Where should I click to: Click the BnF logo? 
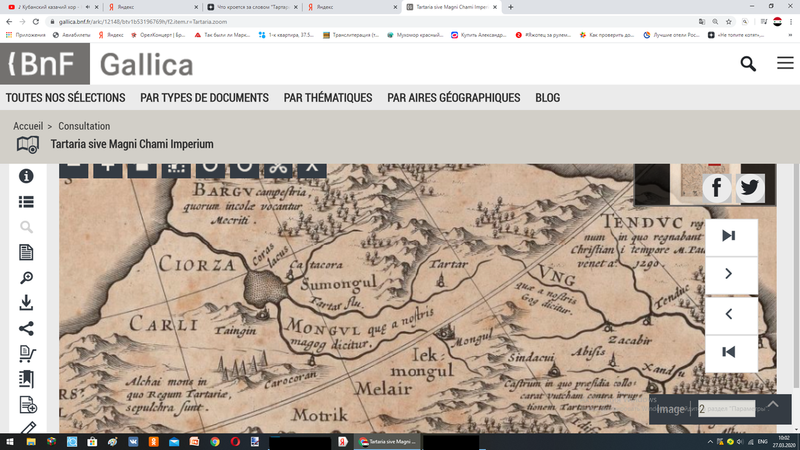(45, 65)
